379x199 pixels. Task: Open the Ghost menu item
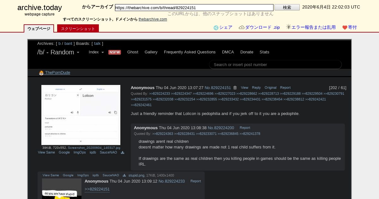133,52
